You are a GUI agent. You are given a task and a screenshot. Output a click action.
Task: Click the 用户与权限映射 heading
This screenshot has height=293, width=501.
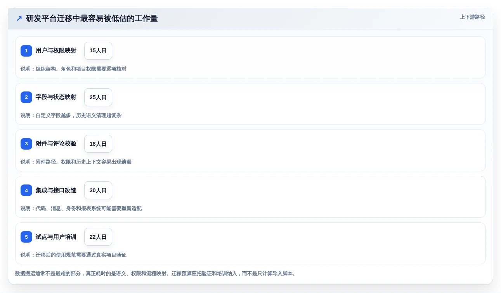pyautogui.click(x=56, y=51)
